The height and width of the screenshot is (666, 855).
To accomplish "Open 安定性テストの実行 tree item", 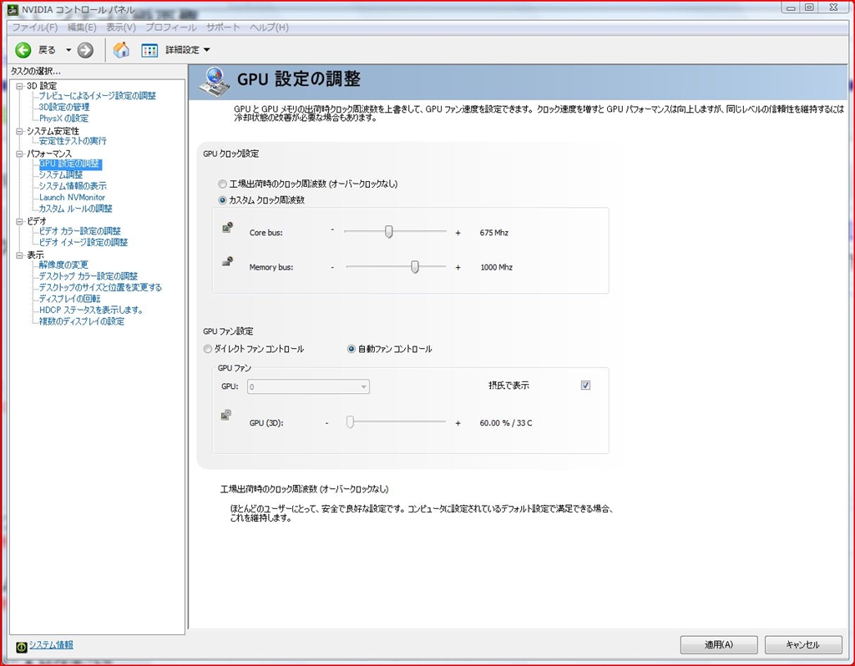I will 73,141.
